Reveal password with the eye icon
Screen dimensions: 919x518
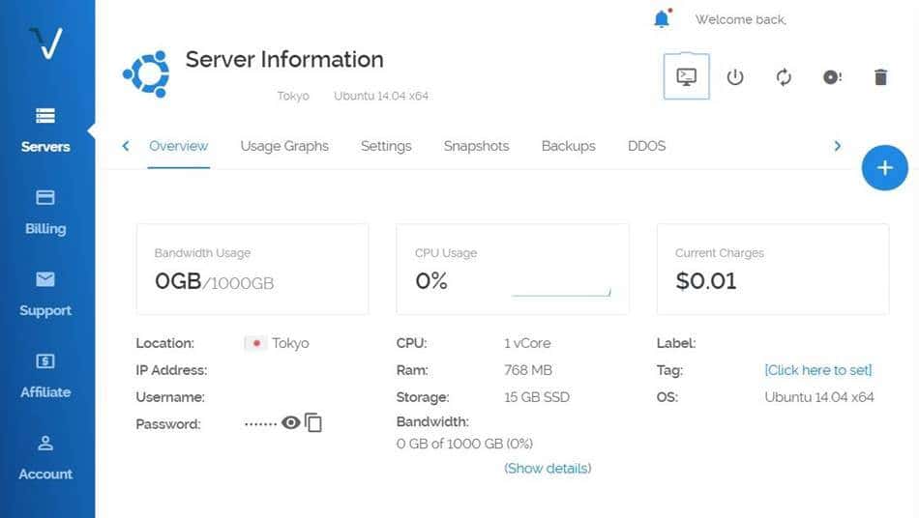(x=290, y=423)
